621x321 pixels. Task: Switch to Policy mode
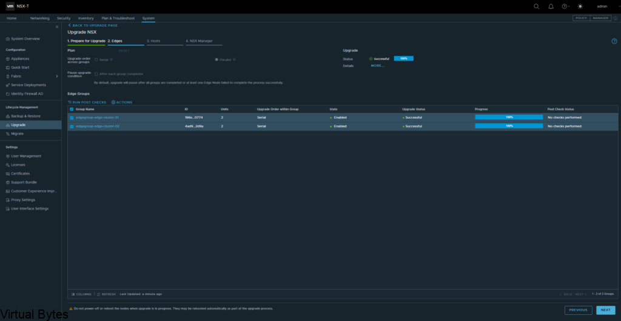point(582,18)
